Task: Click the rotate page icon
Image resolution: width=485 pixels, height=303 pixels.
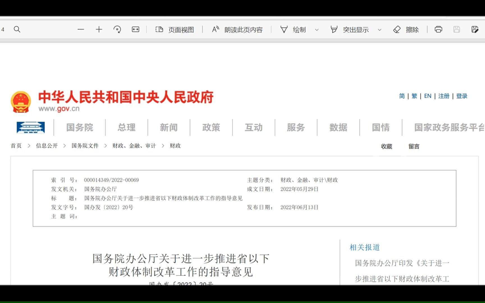Action: pos(117,29)
